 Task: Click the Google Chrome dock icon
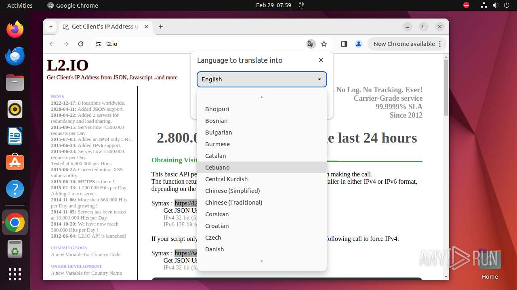15,223
